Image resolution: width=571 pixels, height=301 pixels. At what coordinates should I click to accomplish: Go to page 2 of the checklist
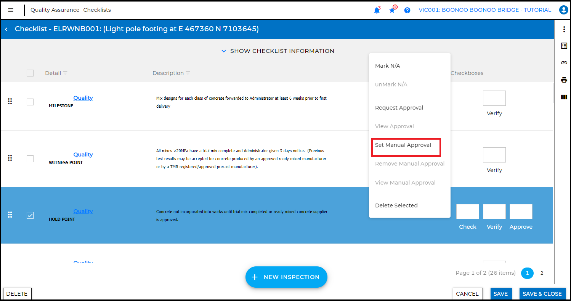click(542, 273)
